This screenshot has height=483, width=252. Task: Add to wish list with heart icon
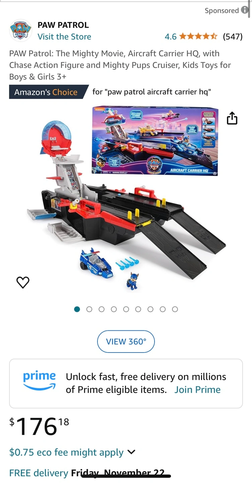[23, 282]
